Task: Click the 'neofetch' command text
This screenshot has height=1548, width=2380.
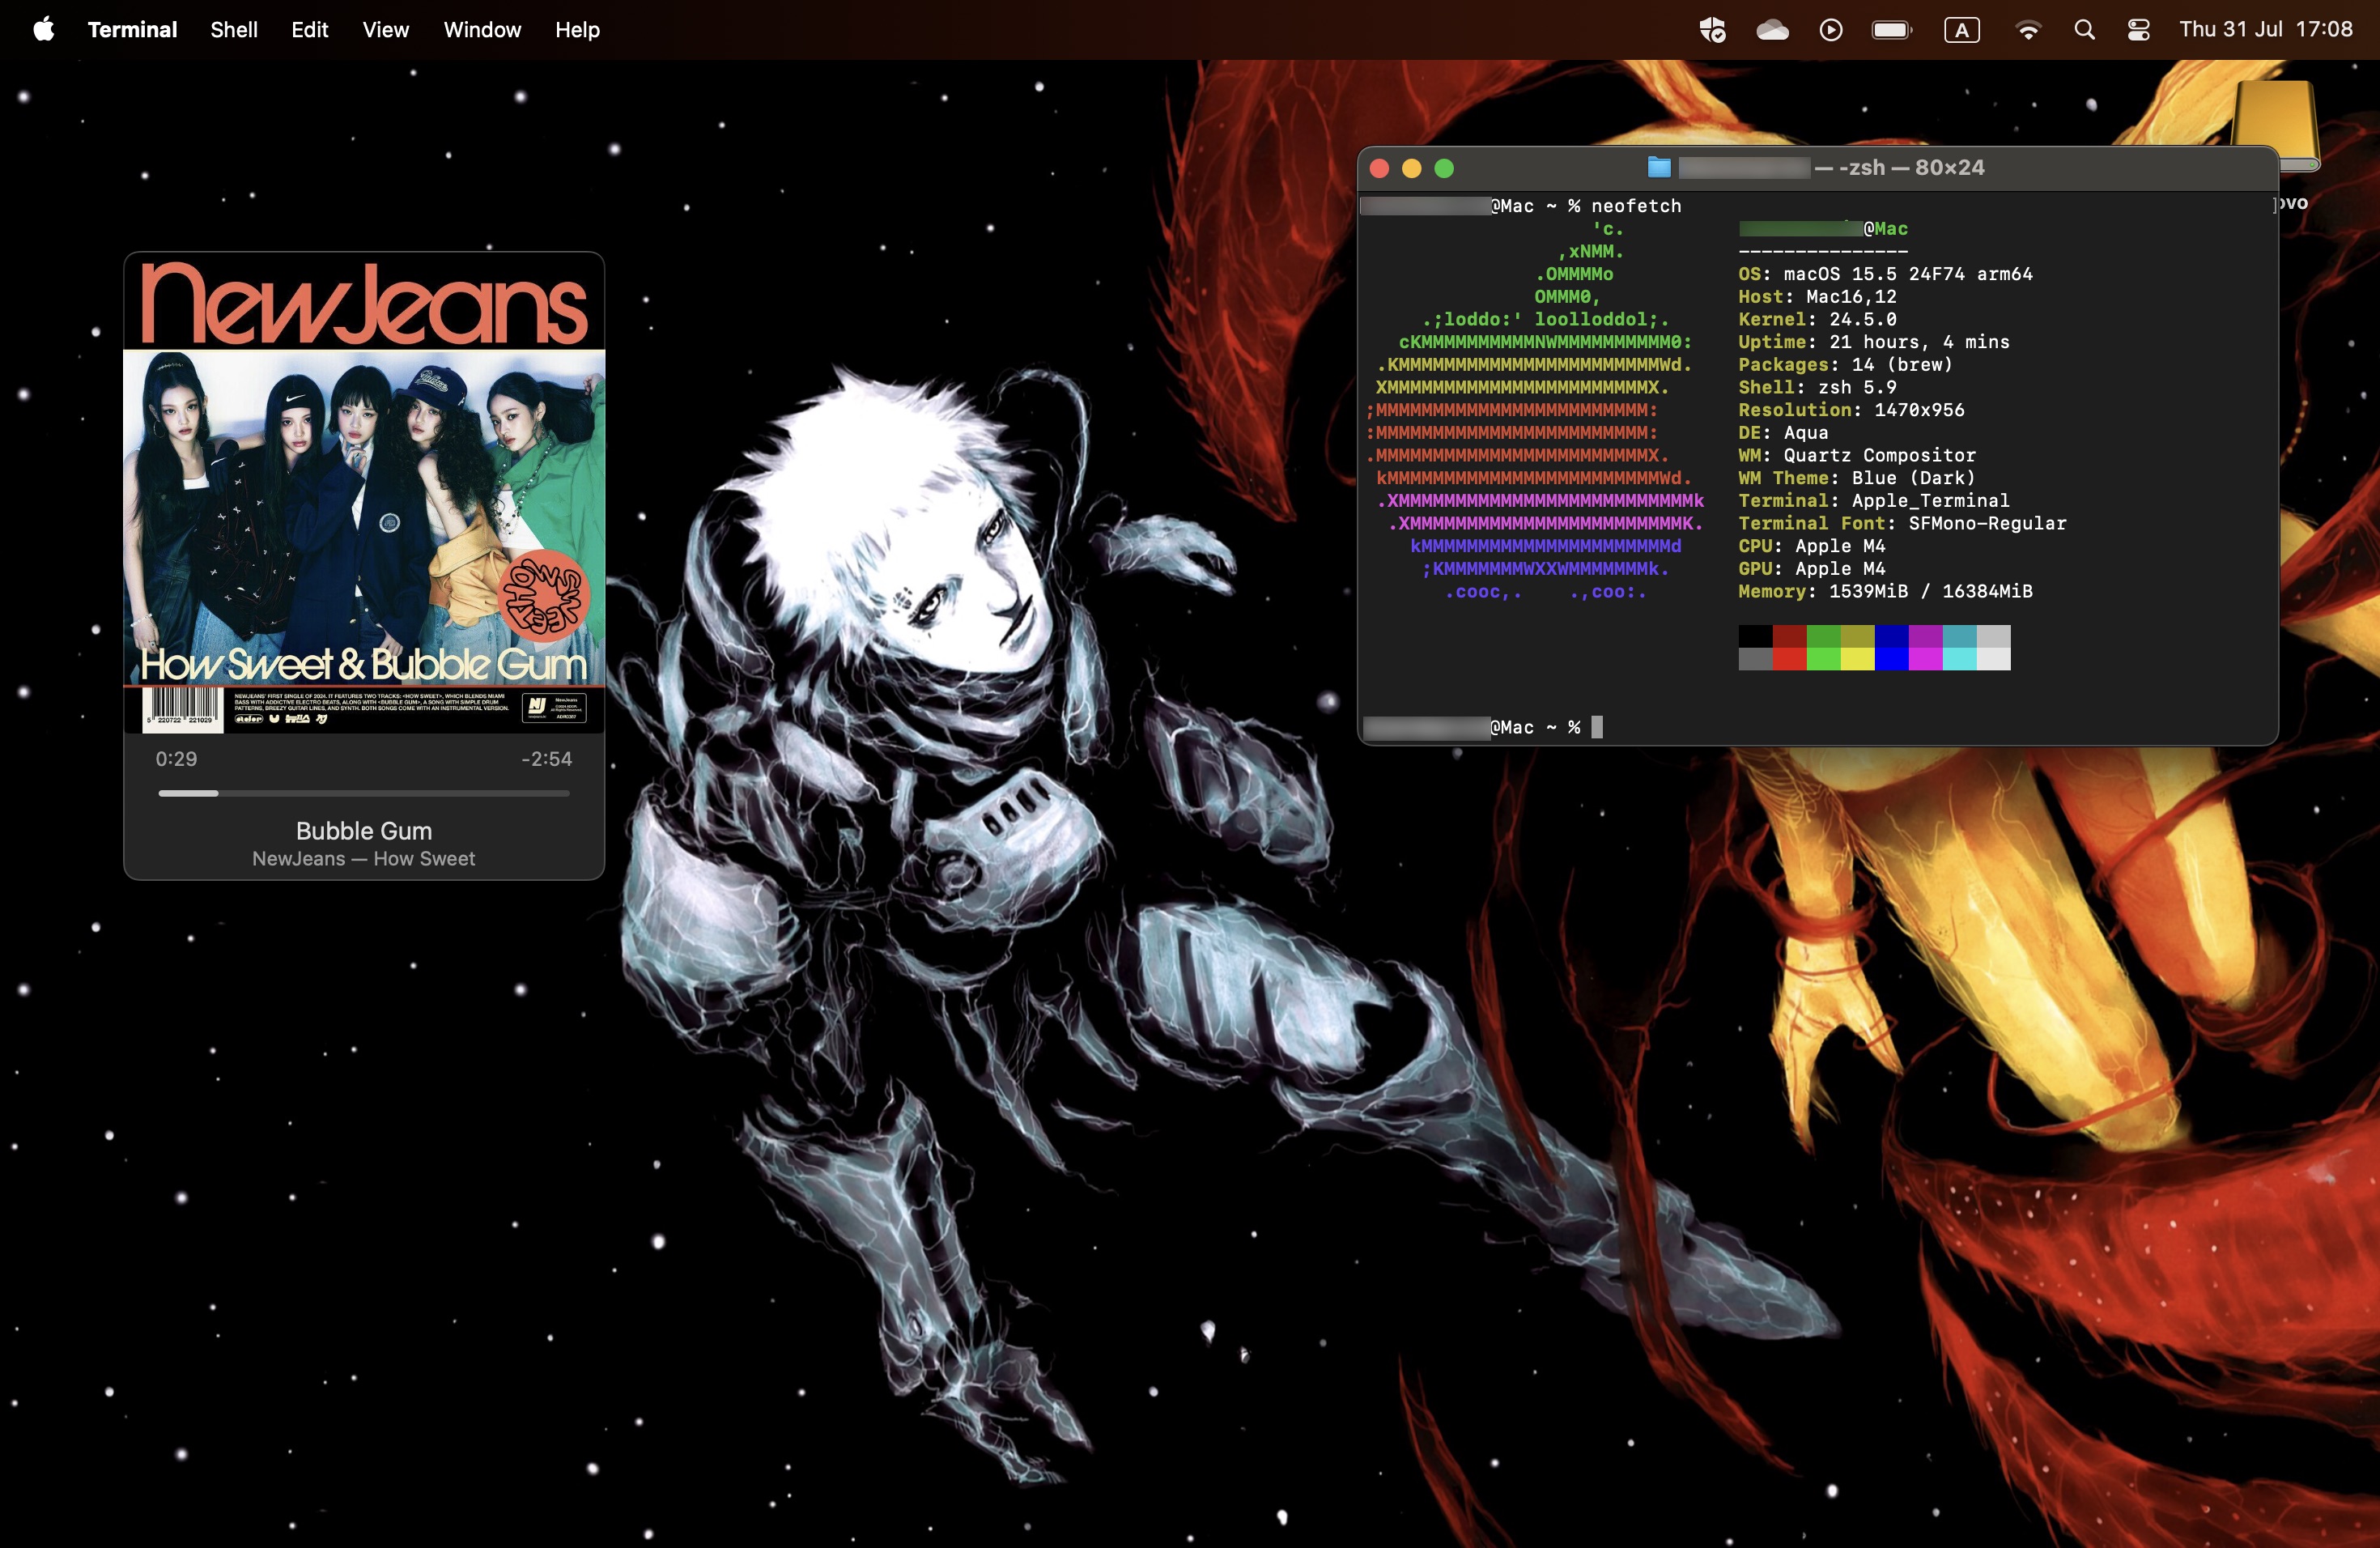Action: (x=1636, y=205)
